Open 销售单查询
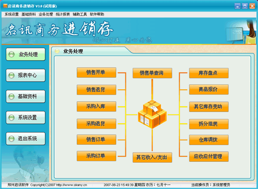Image resolution: width=258 pixels, height=189 pixels. coord(152,73)
